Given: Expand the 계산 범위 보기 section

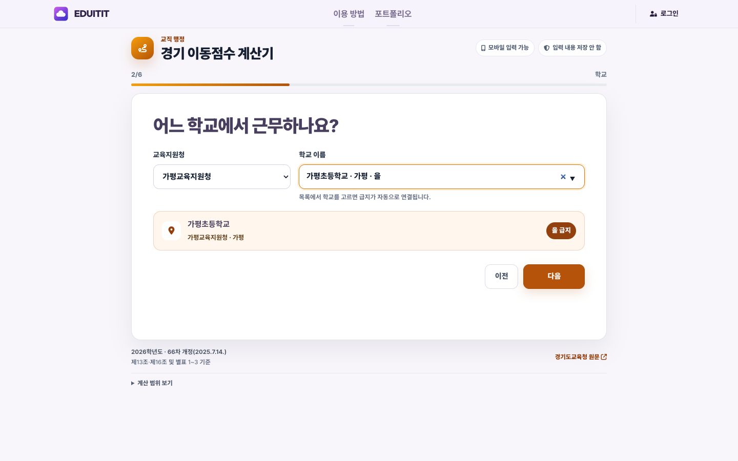Looking at the screenshot, I should [152, 383].
